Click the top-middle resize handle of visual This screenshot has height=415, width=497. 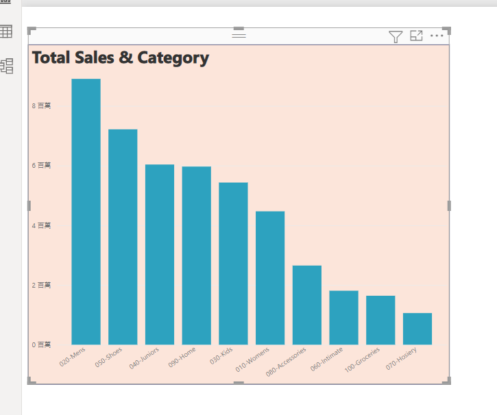pos(239,29)
